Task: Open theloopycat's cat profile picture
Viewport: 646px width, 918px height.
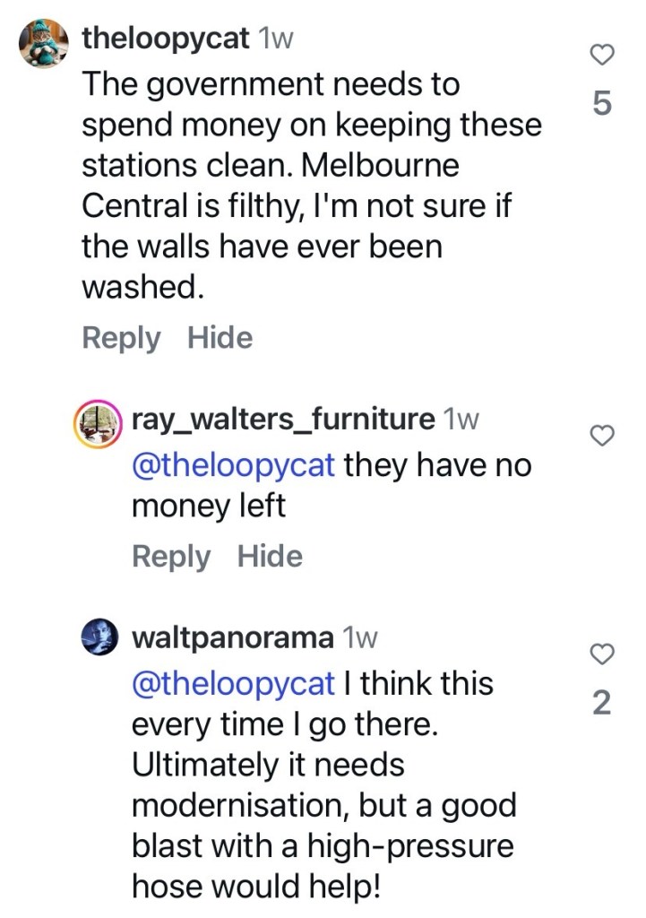Action: 43,42
